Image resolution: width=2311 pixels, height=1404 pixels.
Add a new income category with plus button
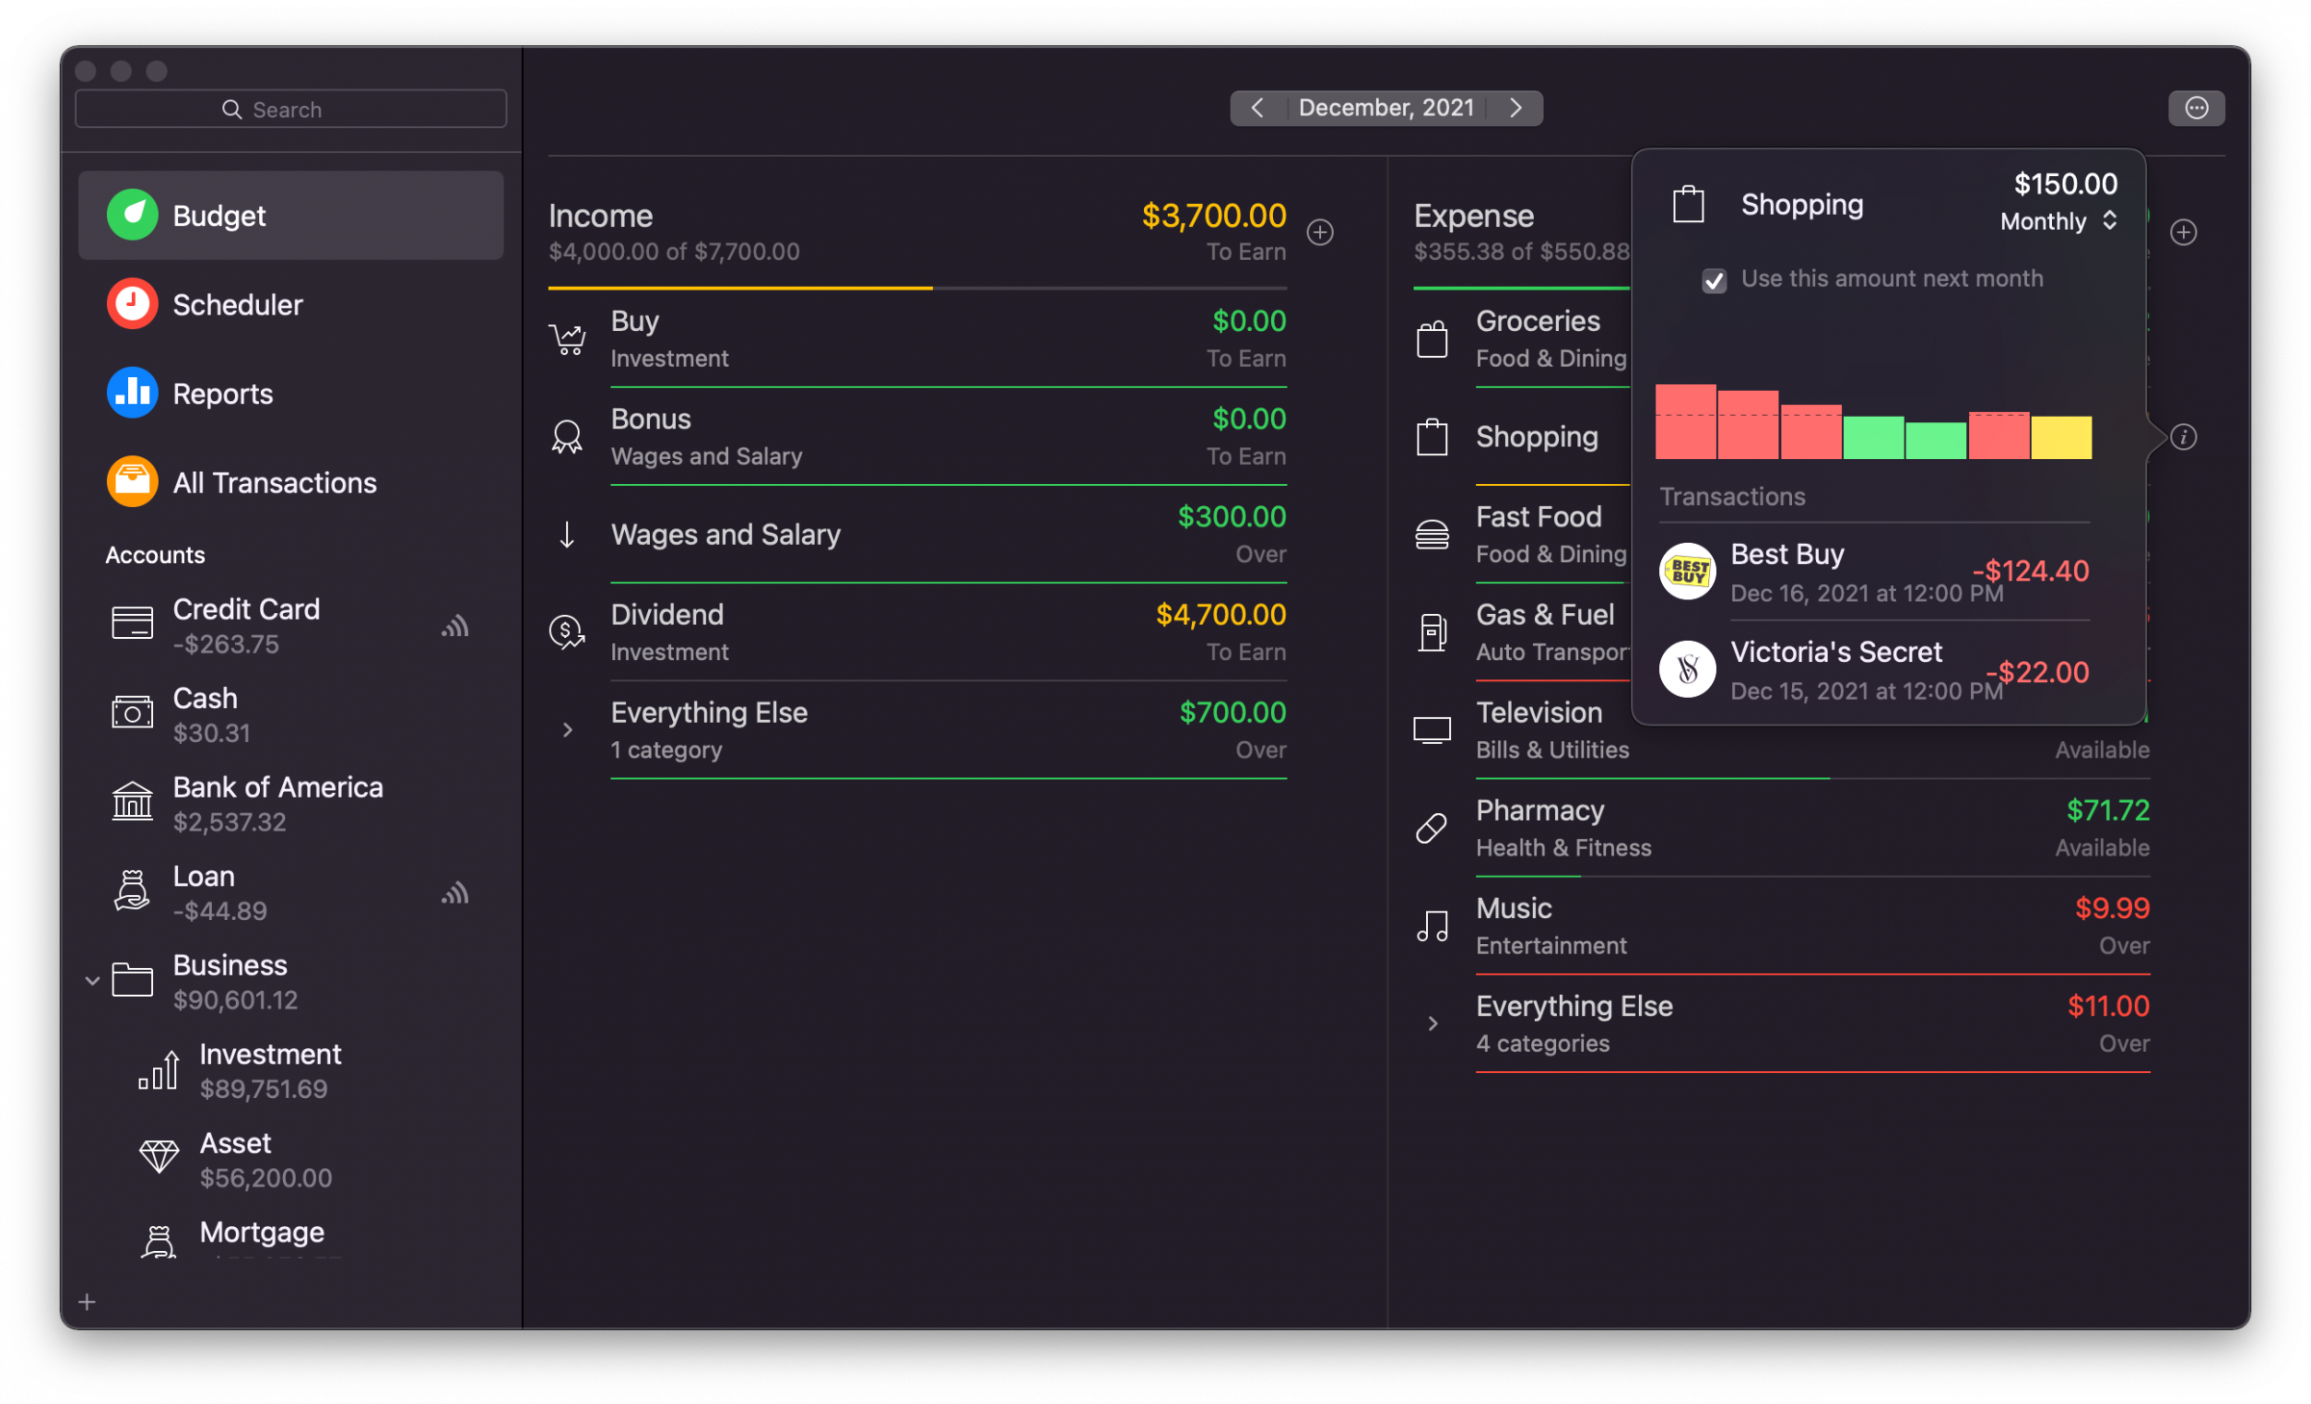point(1320,232)
